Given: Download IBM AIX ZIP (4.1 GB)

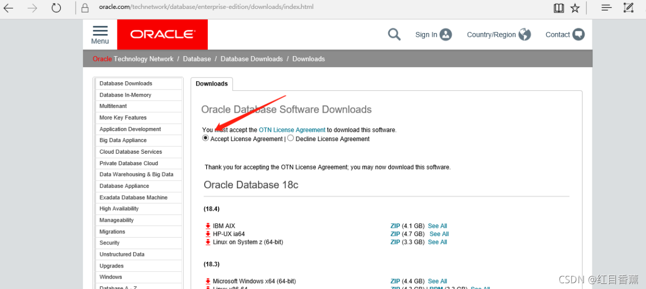Looking at the screenshot, I should tap(395, 226).
